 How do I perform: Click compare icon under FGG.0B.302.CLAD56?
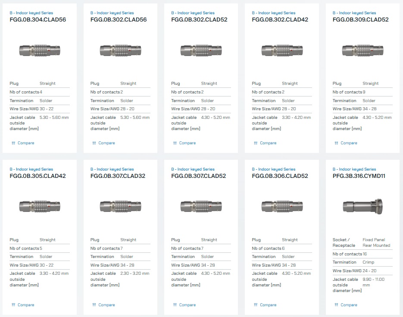coord(94,143)
